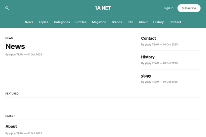
Task: Select Categories from the nav bar
Action: [x=62, y=22]
